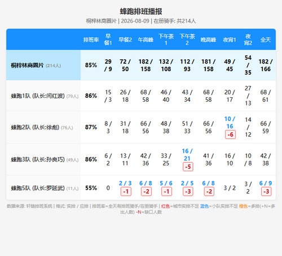The image size is (282, 256).
Task: Select the 早餐1 column header
Action: point(108,40)
